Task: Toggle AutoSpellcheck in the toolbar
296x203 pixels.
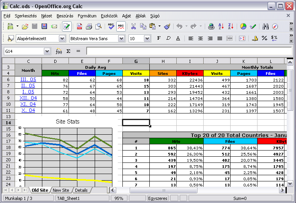Action: (121, 27)
